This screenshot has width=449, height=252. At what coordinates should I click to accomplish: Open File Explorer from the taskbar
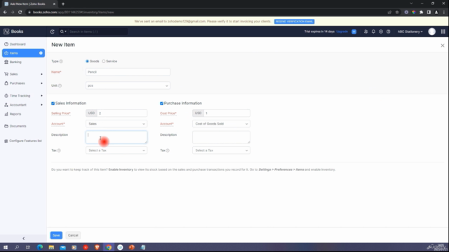tap(51, 247)
